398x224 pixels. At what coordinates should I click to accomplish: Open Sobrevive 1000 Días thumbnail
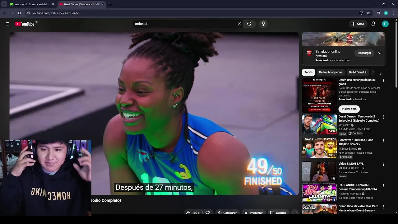[319, 148]
